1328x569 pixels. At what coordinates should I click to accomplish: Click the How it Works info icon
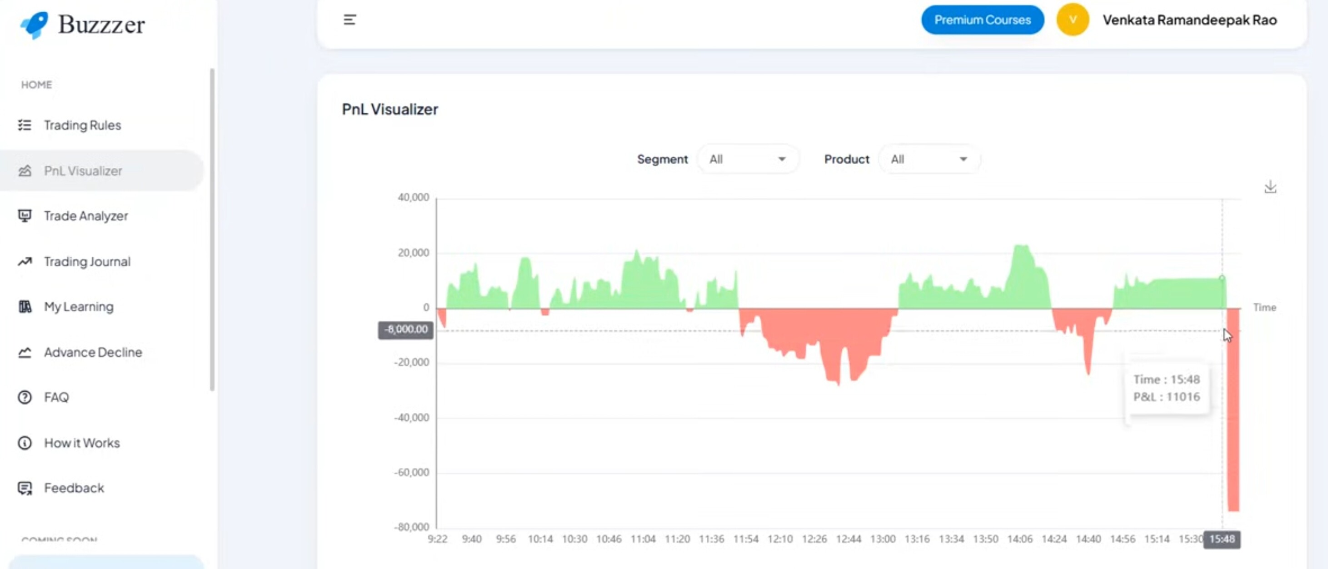click(25, 443)
